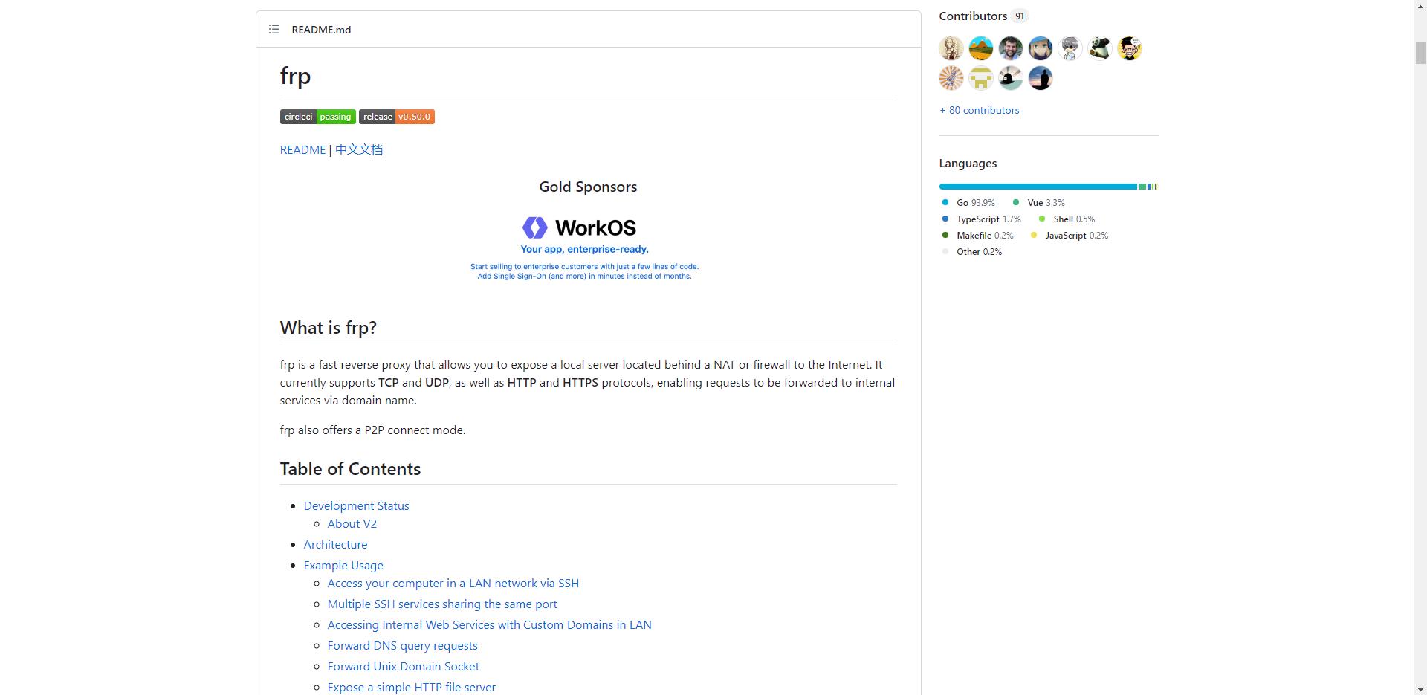Go to Architecture in table of contents
This screenshot has height=695, width=1427.
pos(335,544)
